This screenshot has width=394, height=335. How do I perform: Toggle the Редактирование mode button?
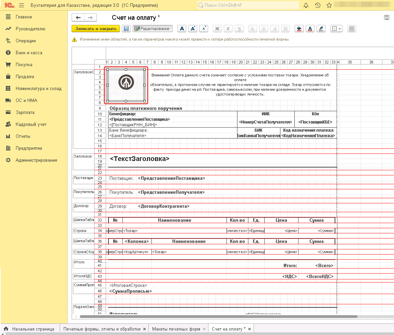tap(152, 29)
